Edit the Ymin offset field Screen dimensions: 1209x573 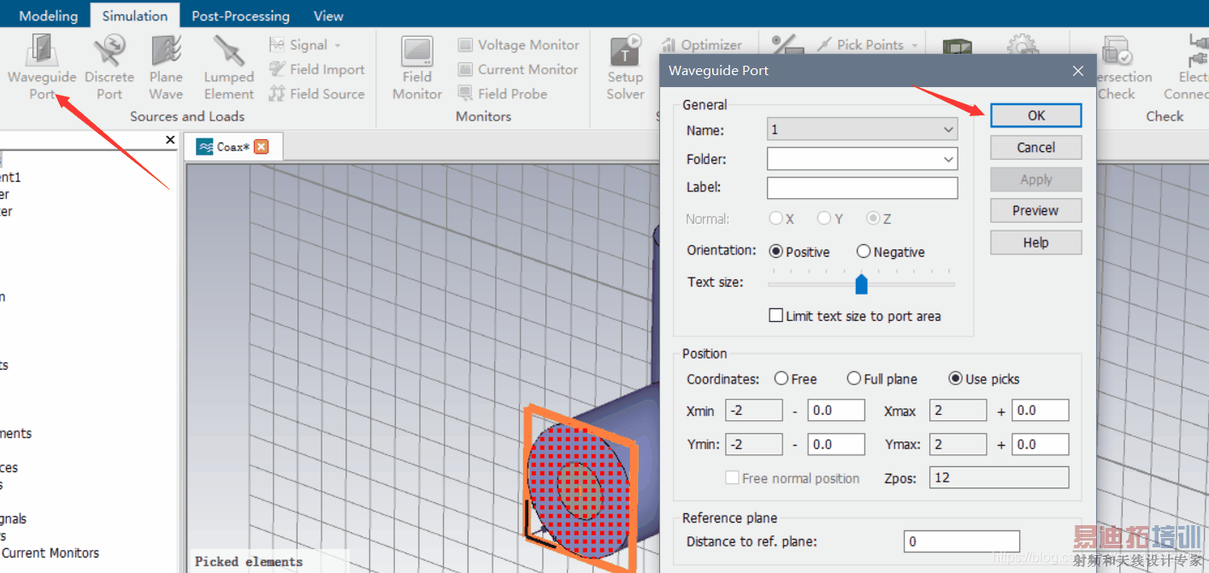tap(836, 445)
